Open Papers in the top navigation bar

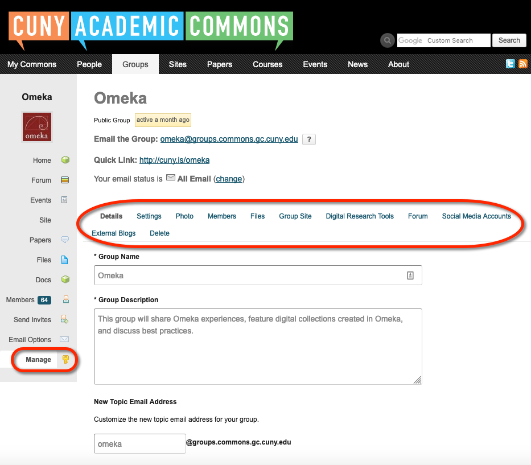pos(220,64)
